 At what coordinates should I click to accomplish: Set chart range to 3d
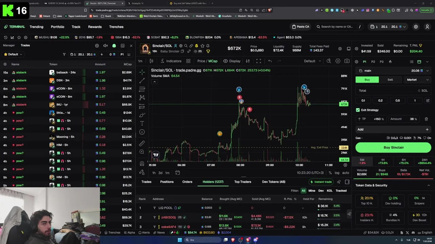click(160, 173)
